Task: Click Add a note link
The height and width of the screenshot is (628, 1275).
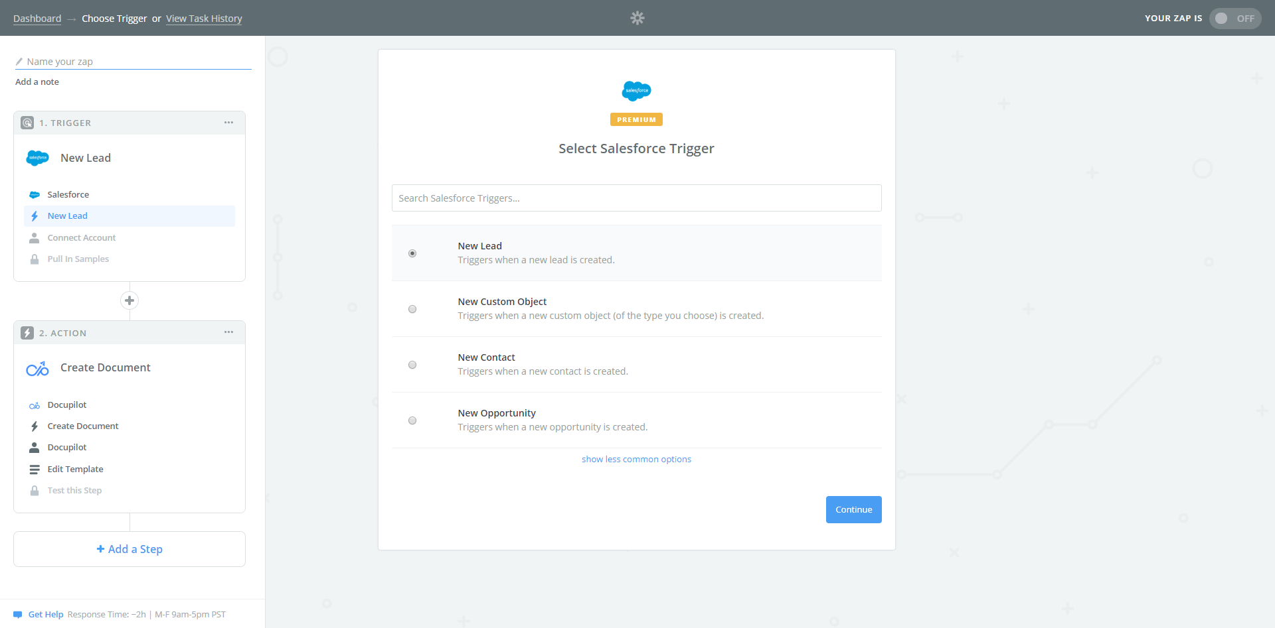Action: pos(37,82)
